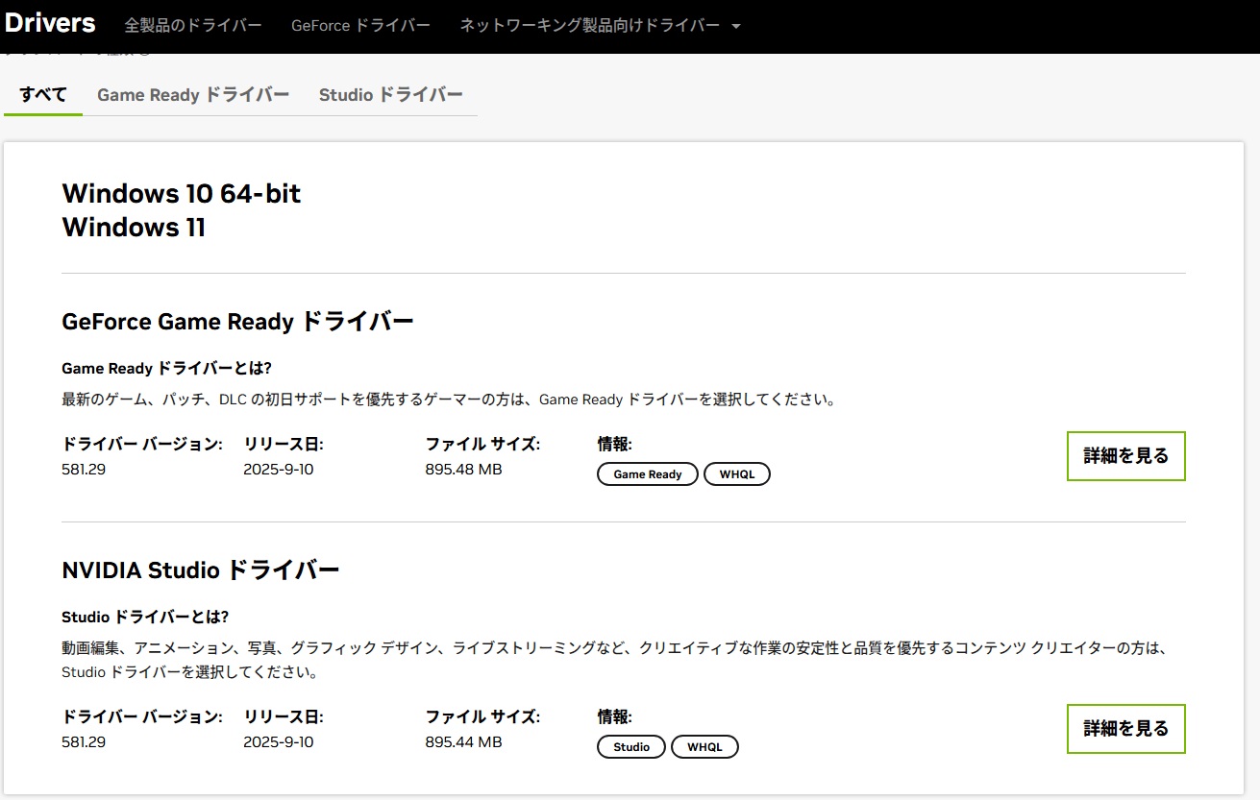Click WHQL badge in Game Ready row

[737, 474]
